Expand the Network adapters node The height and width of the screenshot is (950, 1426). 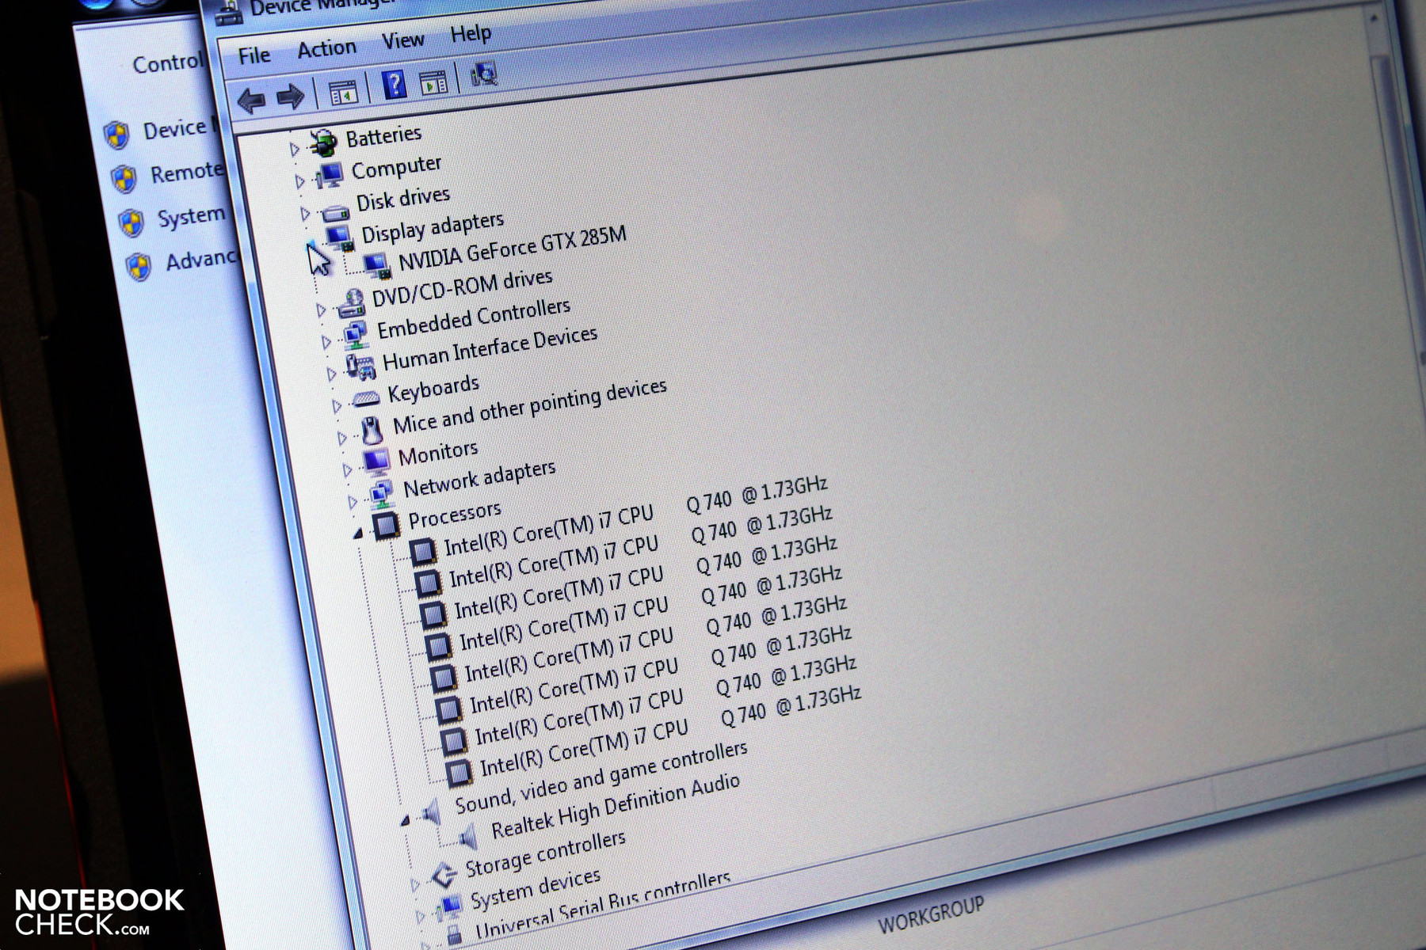point(354,501)
